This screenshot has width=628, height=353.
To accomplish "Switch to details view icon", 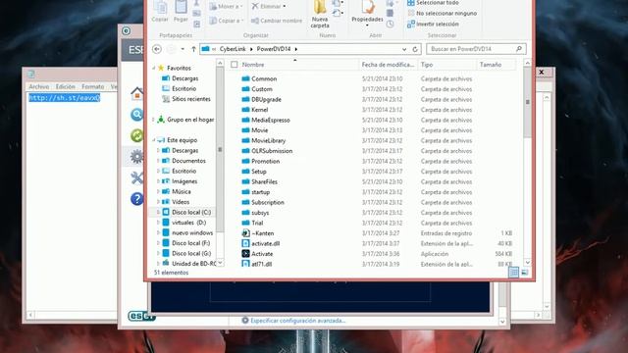I will pos(513,273).
